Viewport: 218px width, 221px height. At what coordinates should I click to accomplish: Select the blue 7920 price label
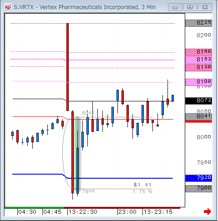pyautogui.click(x=198, y=178)
